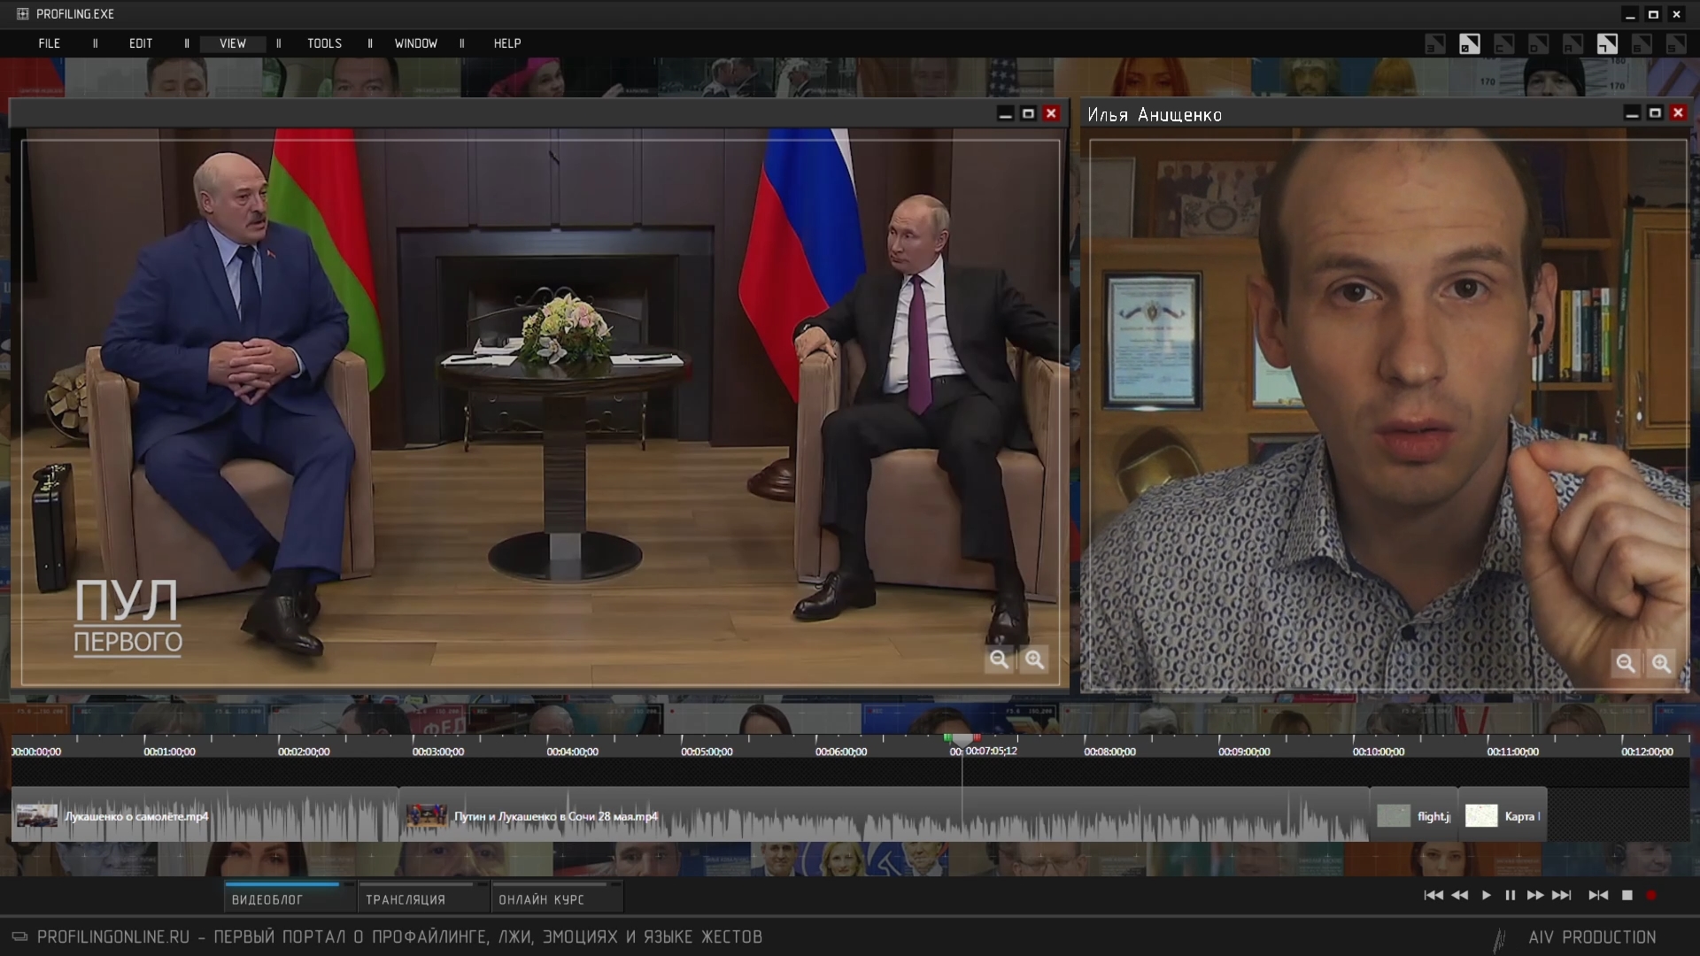
Task: Zoom in on the Илья Анищенко webcam panel
Action: [x=1661, y=663]
